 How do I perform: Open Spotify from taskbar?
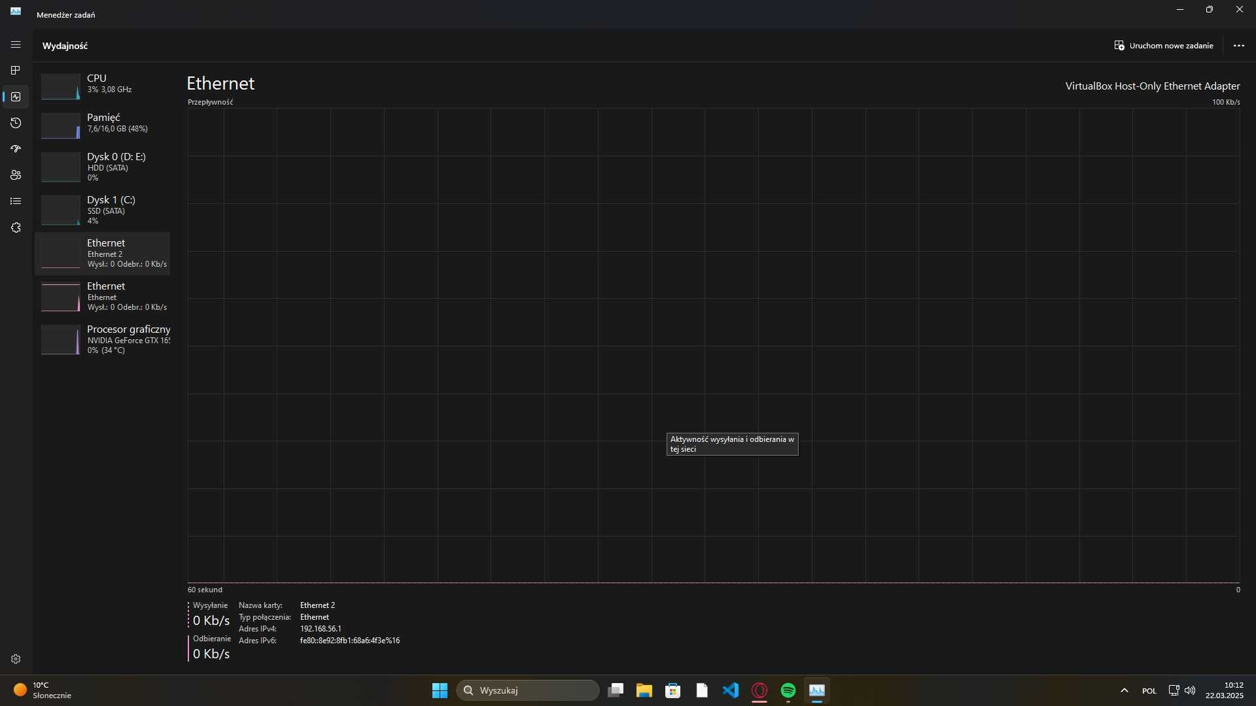[x=788, y=690]
